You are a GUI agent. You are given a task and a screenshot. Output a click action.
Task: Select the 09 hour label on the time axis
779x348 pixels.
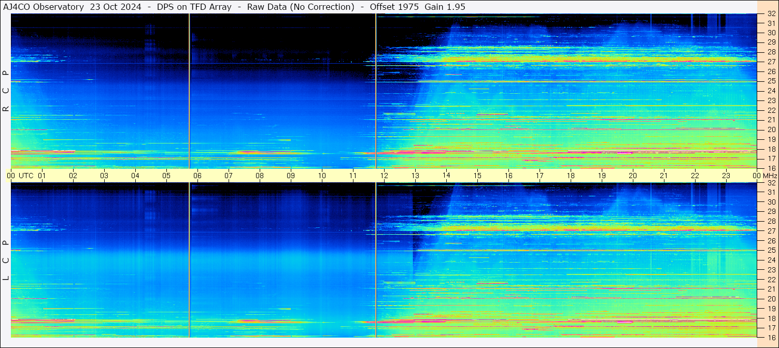click(291, 176)
